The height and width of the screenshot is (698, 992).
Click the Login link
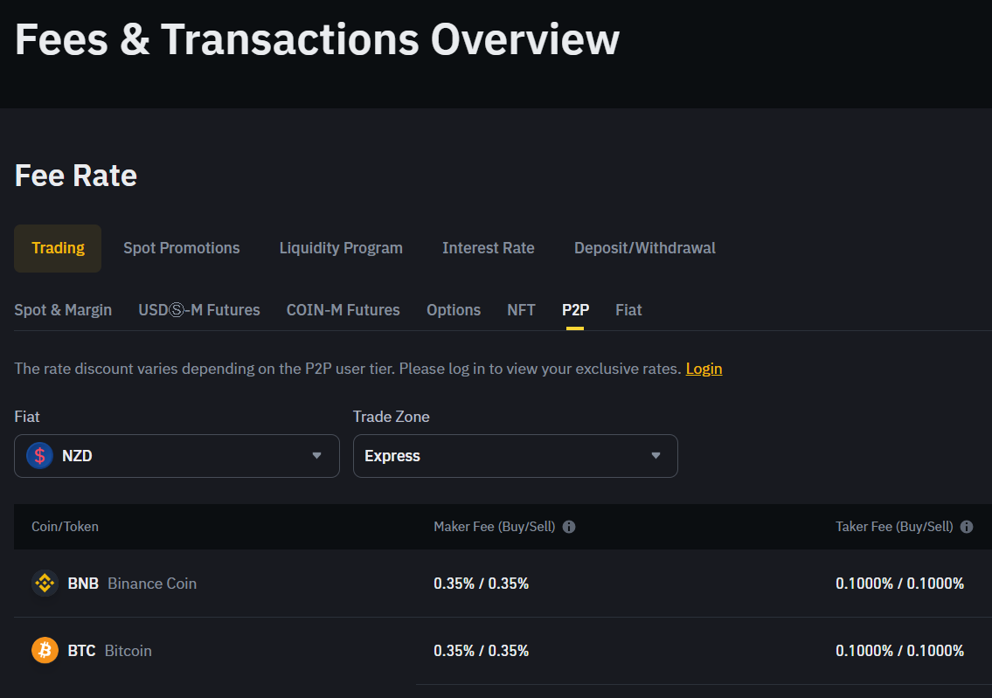[x=704, y=369]
